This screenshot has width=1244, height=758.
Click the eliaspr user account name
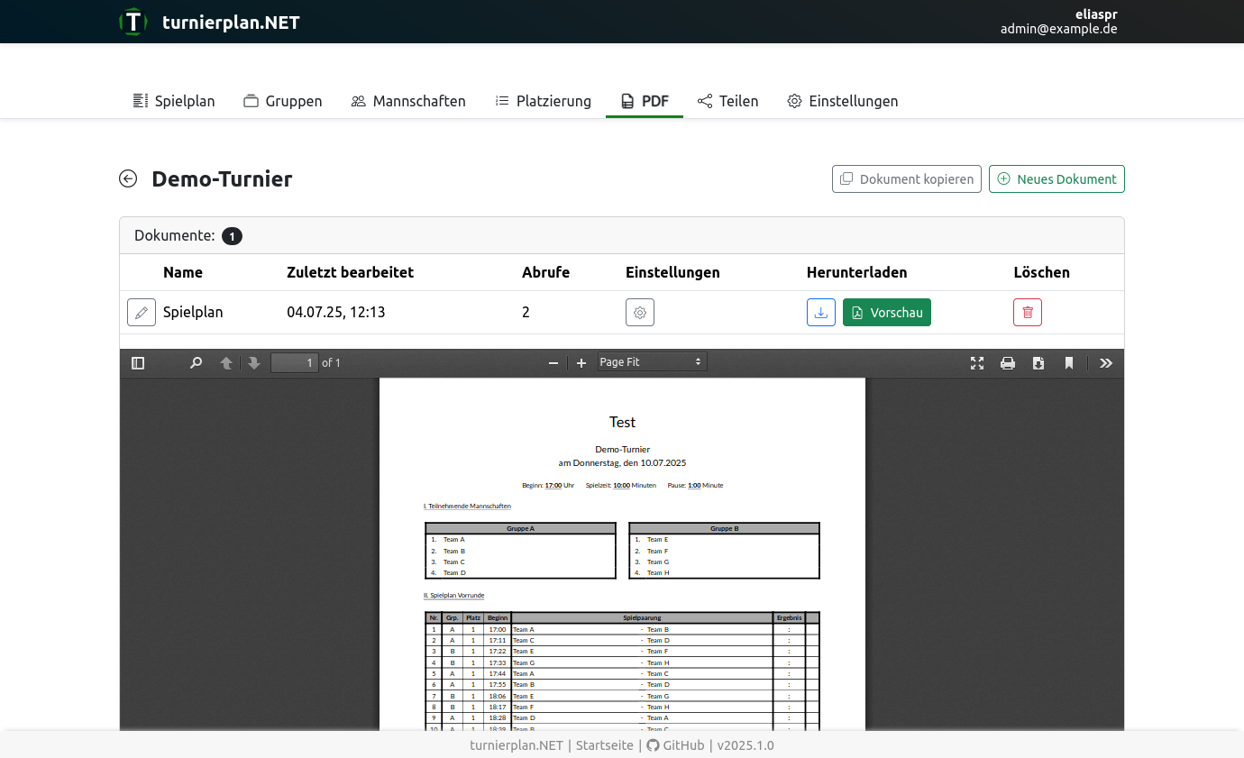[x=1096, y=14]
